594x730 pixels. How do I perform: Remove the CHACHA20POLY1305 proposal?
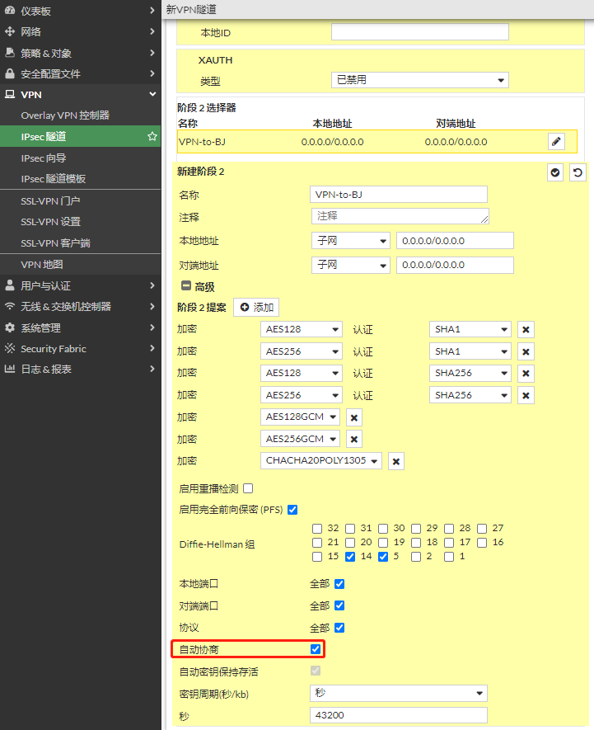click(x=396, y=461)
